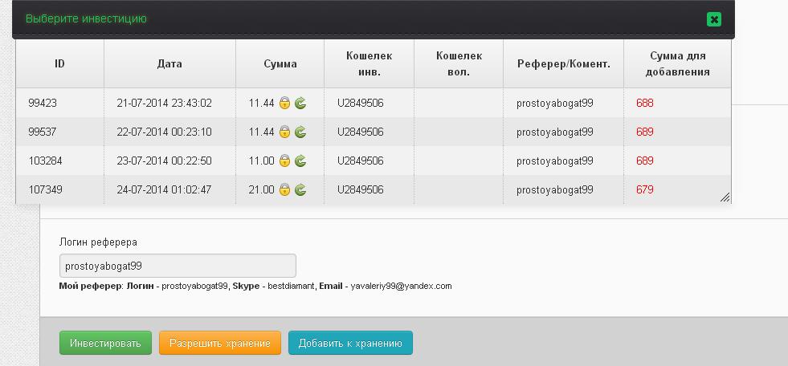The width and height of the screenshot is (788, 366).
Task: Click the lock icon in row 103284
Action: [285, 161]
